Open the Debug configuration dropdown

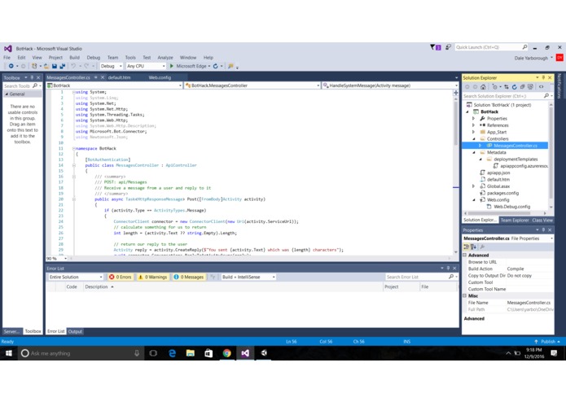112,67
